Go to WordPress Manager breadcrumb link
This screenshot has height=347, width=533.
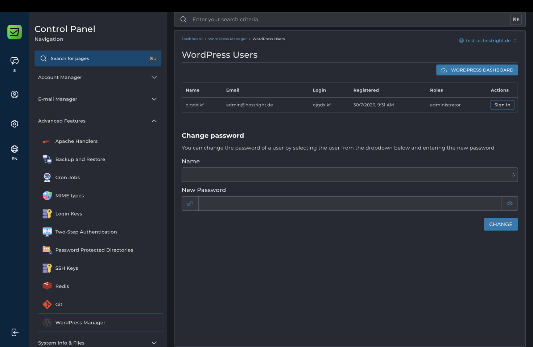pyautogui.click(x=227, y=39)
